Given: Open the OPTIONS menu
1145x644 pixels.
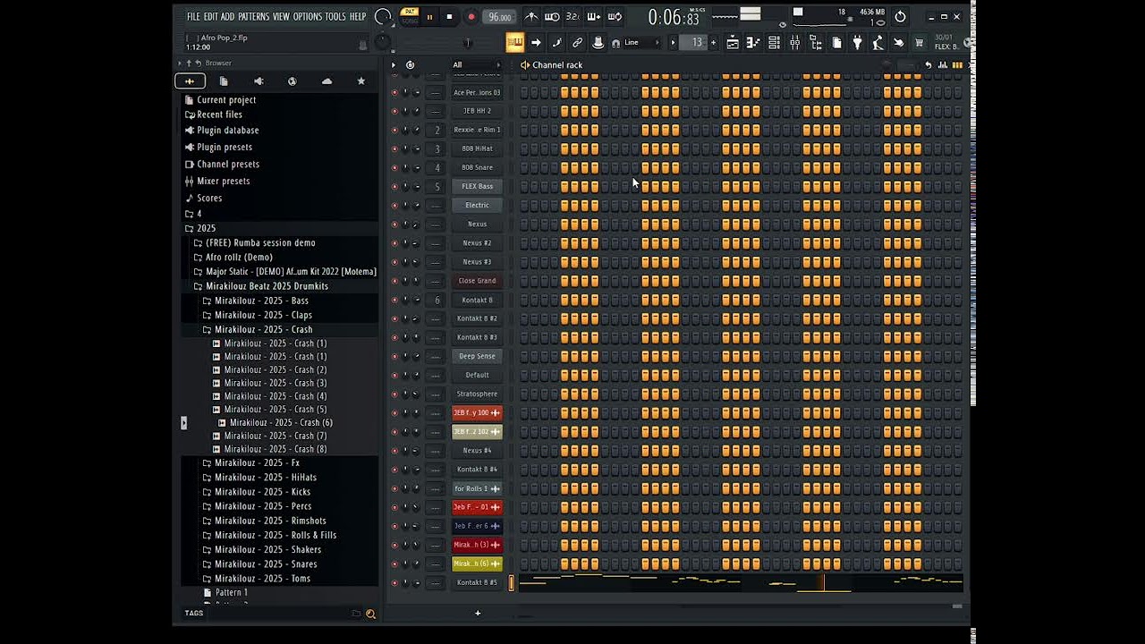Looking at the screenshot, I should (x=307, y=17).
